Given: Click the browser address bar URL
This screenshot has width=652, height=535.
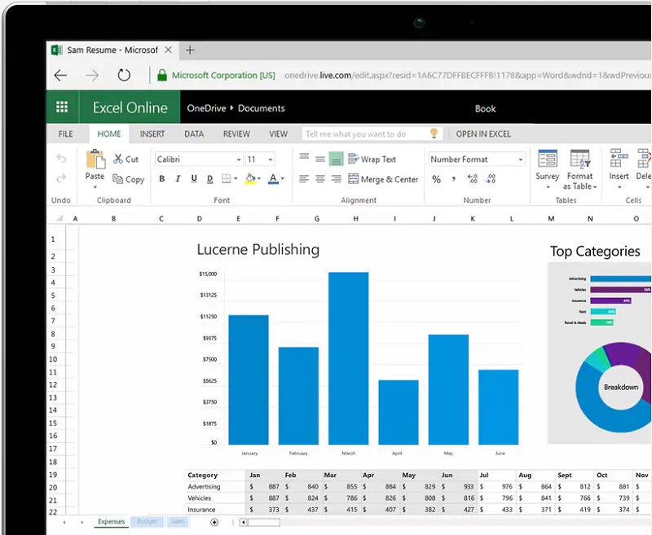Looking at the screenshot, I should (x=467, y=75).
